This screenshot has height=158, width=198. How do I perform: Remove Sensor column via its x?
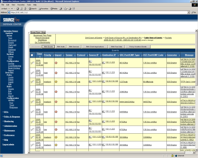pos(75,55)
